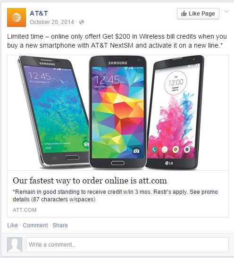
Task: Click the AT&T orange globe logo
Action: [17, 17]
